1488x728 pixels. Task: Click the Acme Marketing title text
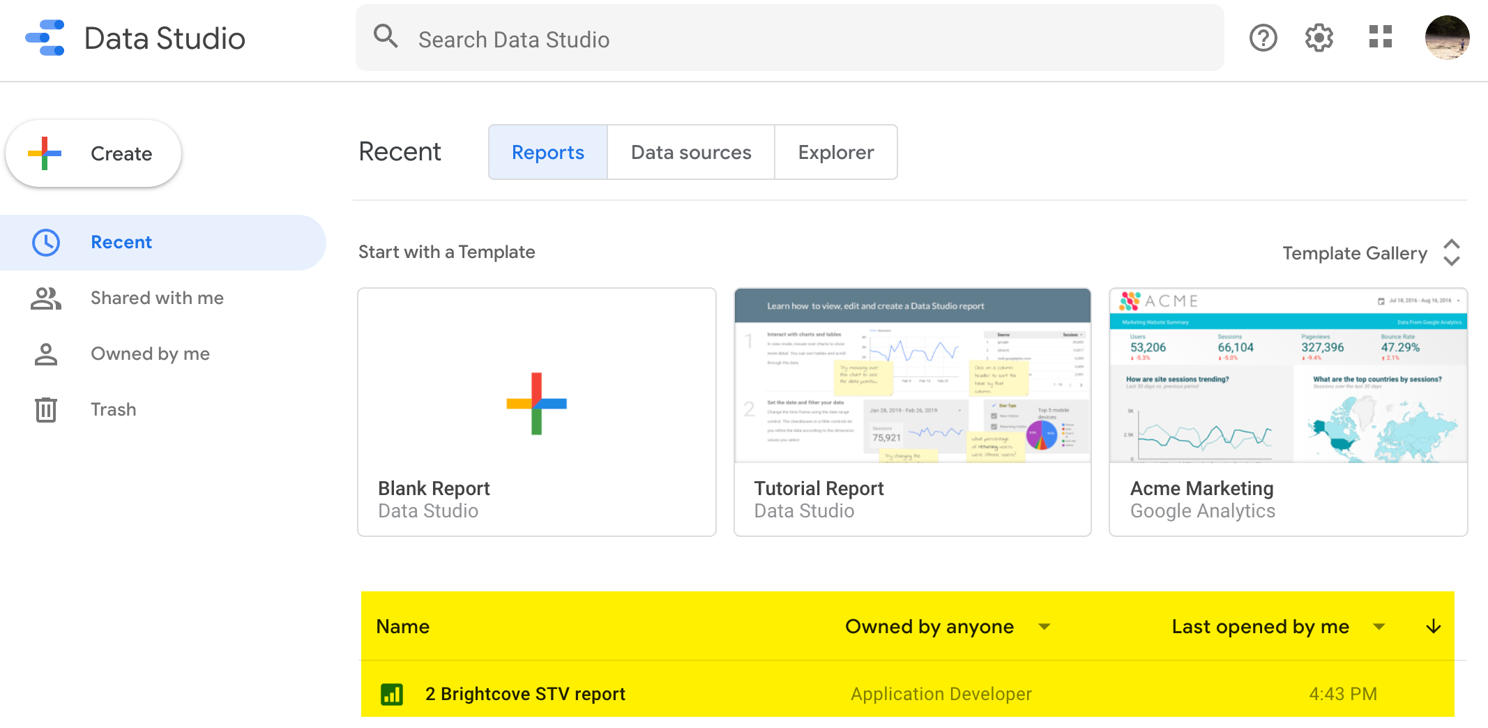pyautogui.click(x=1201, y=488)
